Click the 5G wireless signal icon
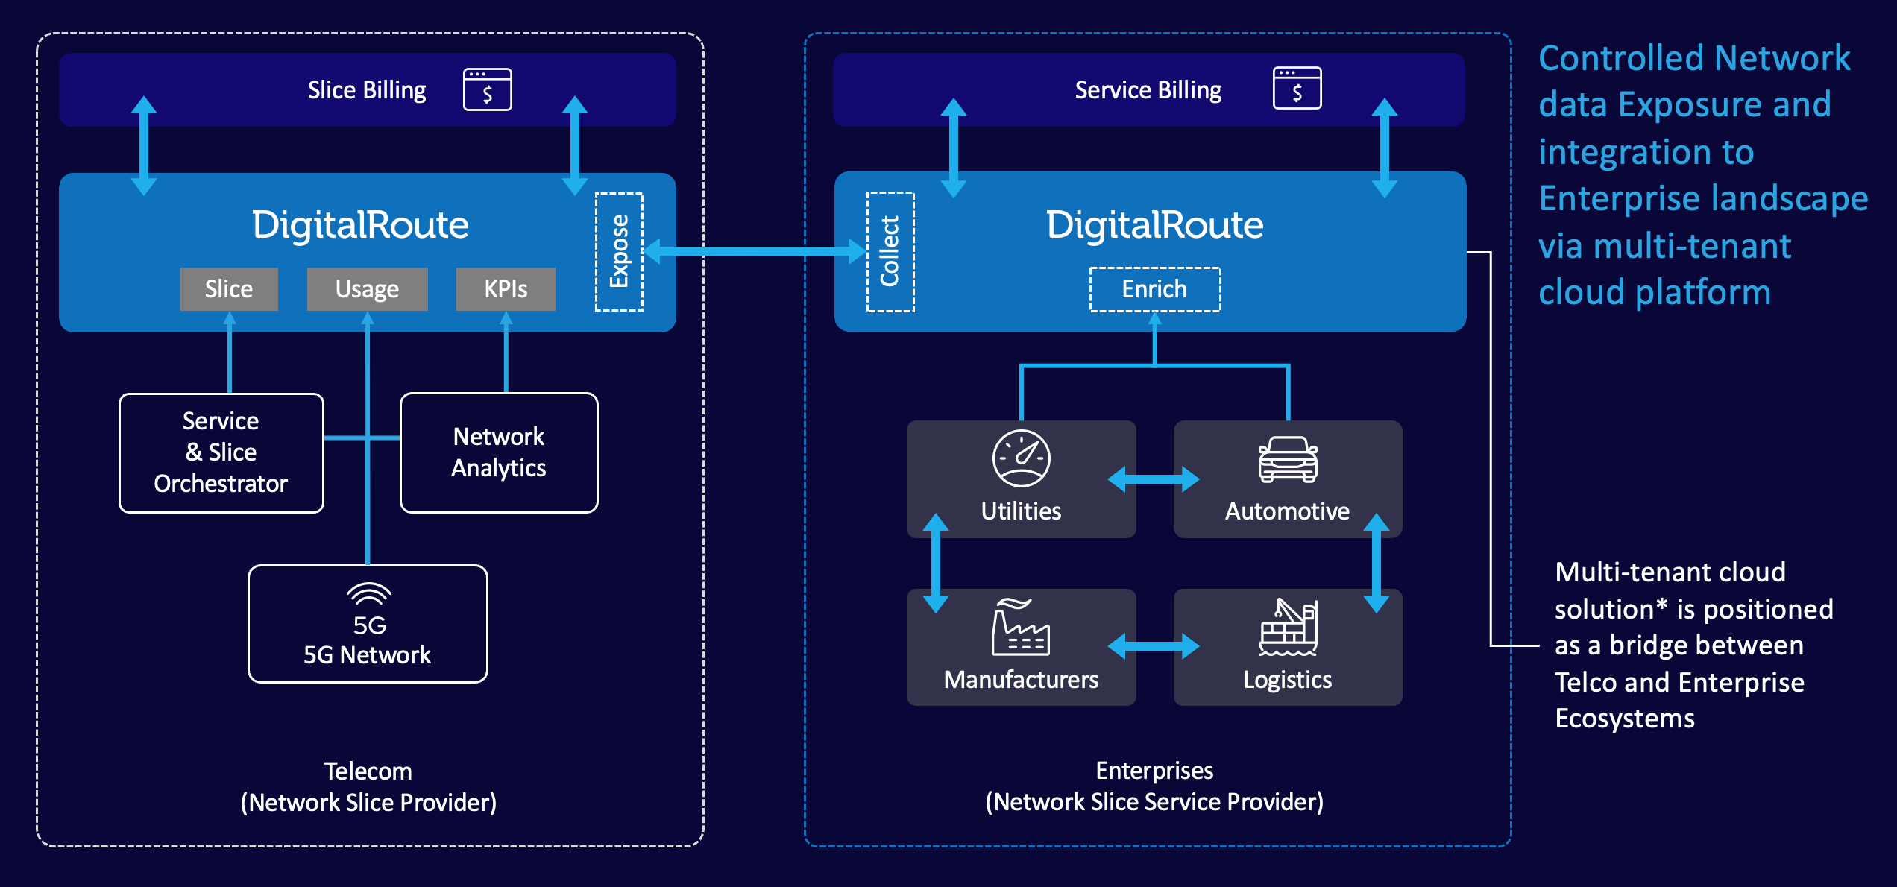 368,594
